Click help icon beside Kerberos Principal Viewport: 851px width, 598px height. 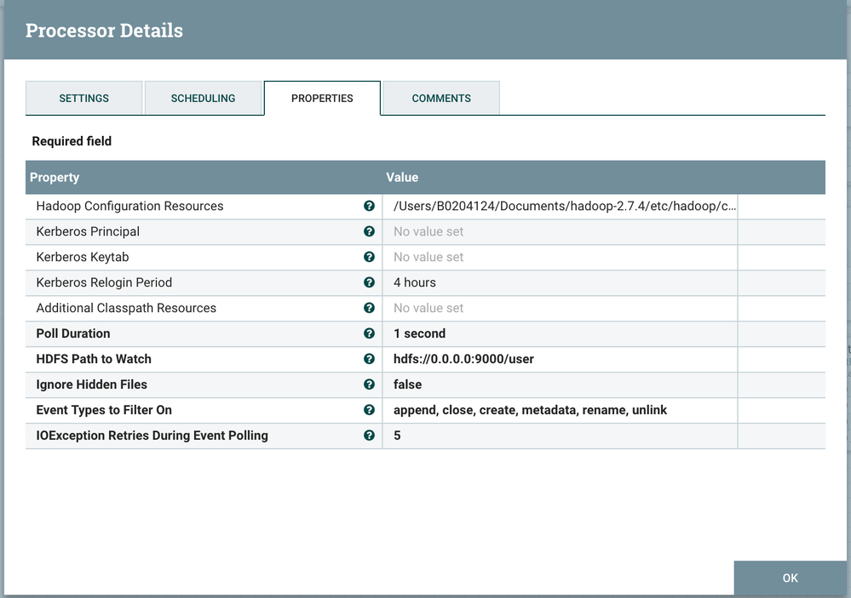[x=369, y=231]
